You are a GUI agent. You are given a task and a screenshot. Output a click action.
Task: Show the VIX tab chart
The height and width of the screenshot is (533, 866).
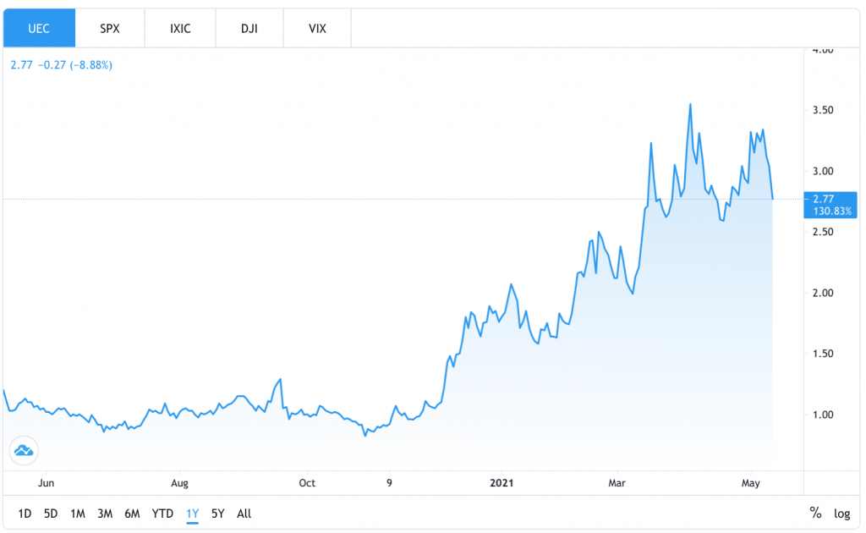point(317,28)
